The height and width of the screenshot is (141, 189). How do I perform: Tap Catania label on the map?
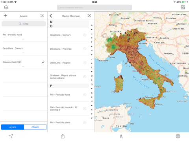pos(158,104)
